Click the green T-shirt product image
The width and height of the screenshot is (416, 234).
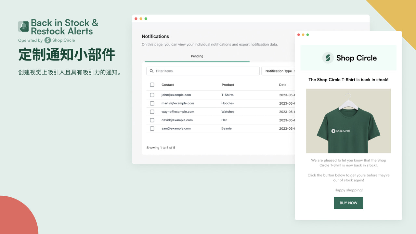tap(348, 121)
